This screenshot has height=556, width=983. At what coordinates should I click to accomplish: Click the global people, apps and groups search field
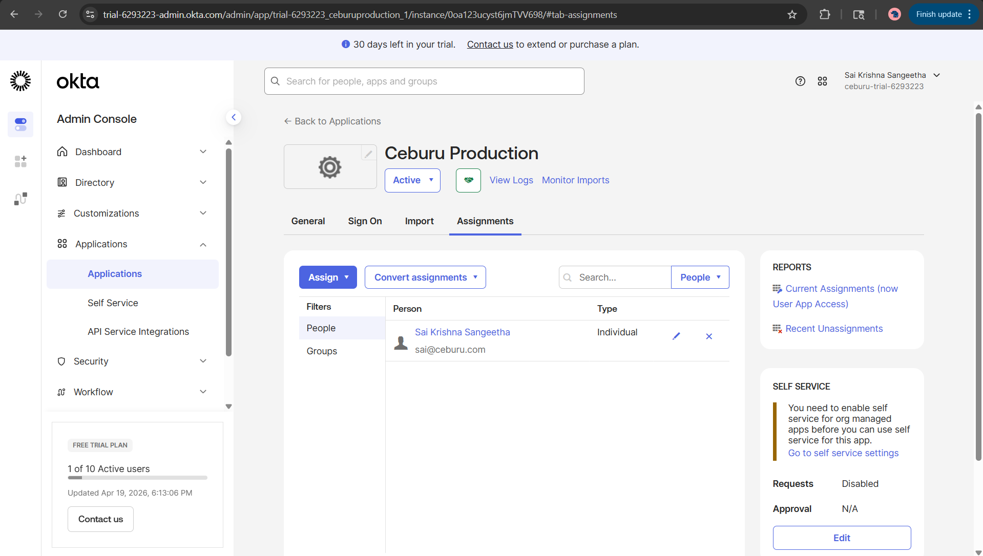424,81
